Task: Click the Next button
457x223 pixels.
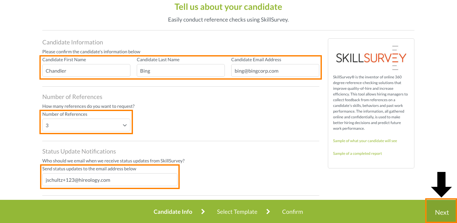Action: pos(441,212)
